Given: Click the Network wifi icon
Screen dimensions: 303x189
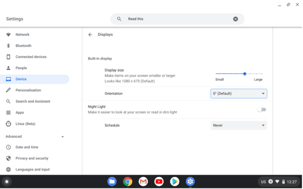Looking at the screenshot, I should tap(8, 34).
